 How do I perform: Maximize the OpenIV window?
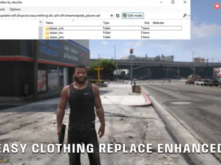173,2
